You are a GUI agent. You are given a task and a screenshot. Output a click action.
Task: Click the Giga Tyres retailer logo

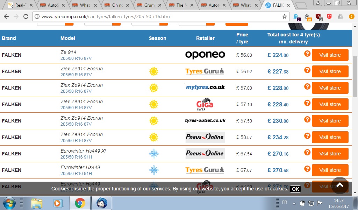205,104
